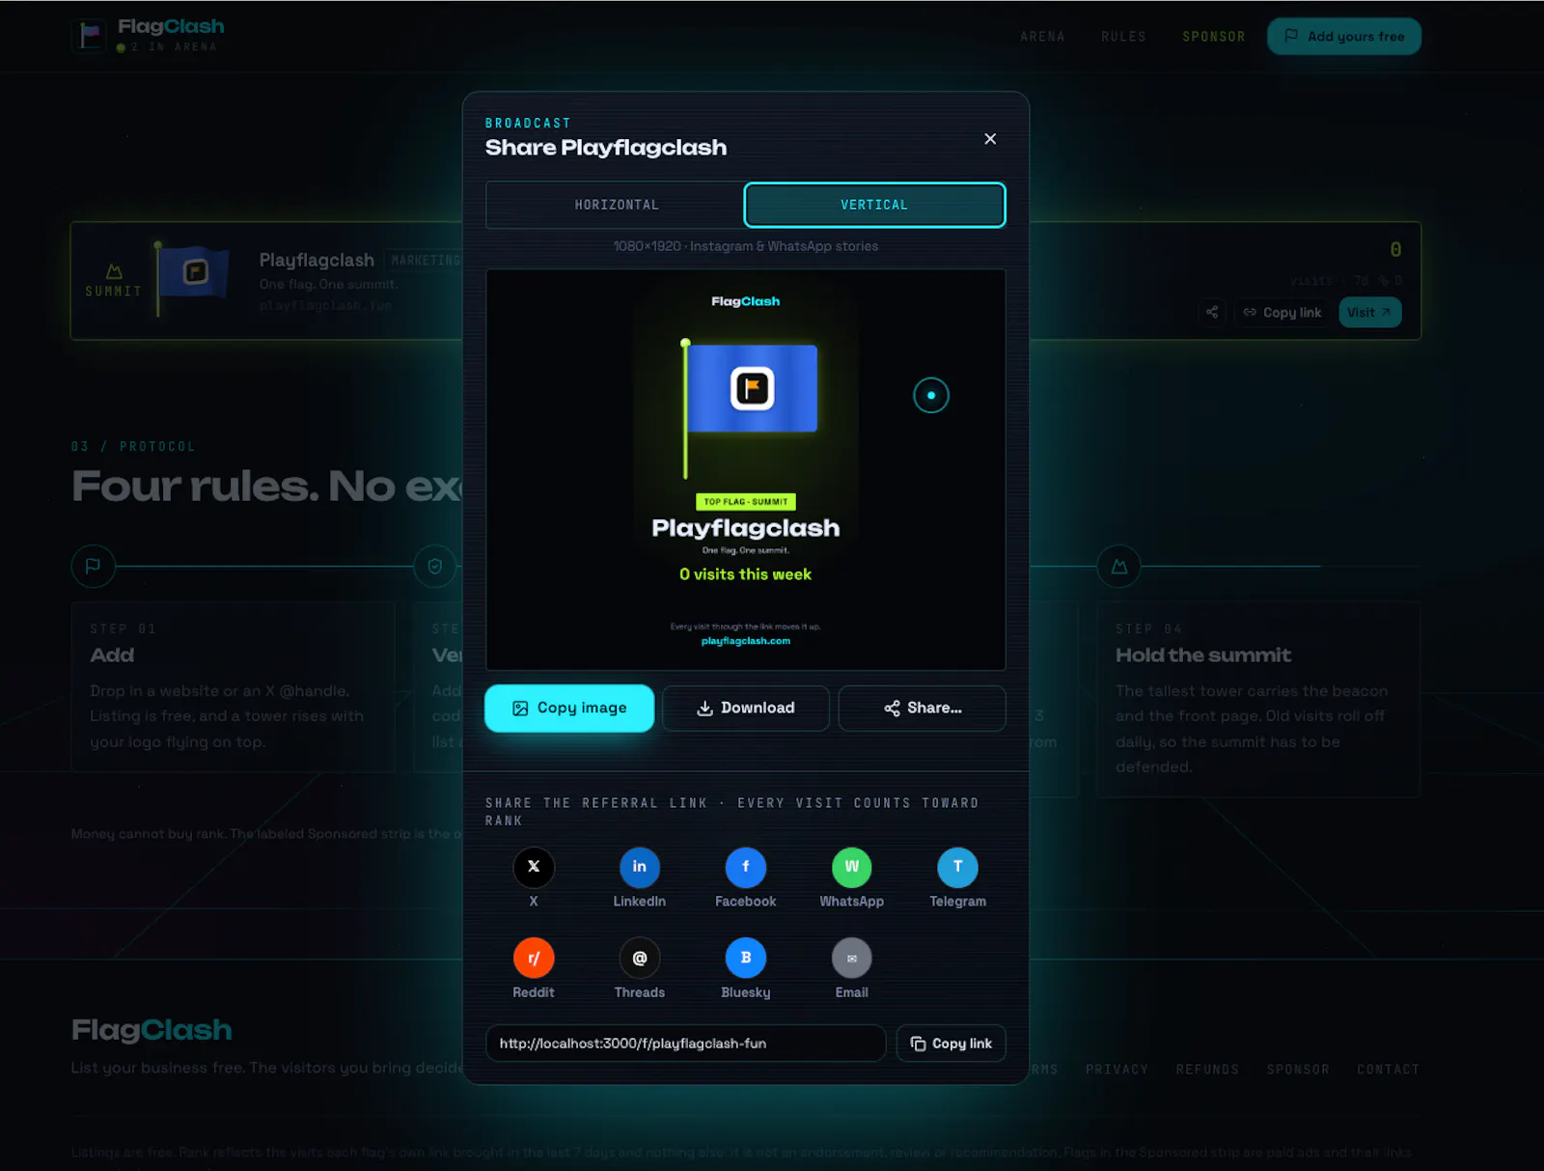Image resolution: width=1544 pixels, height=1171 pixels.
Task: Open the Rules nav item
Action: [x=1123, y=37]
